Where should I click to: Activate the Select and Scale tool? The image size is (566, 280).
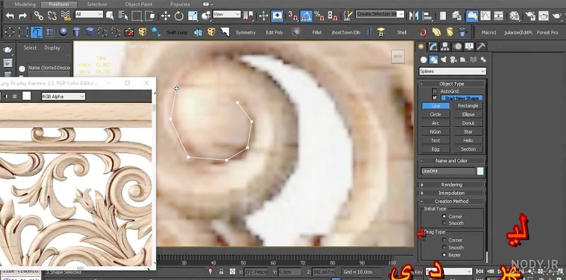pos(193,16)
